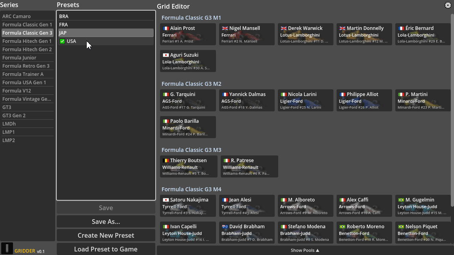Select Éric Bernard driver card
The width and height of the screenshot is (454, 255).
[x=423, y=34]
